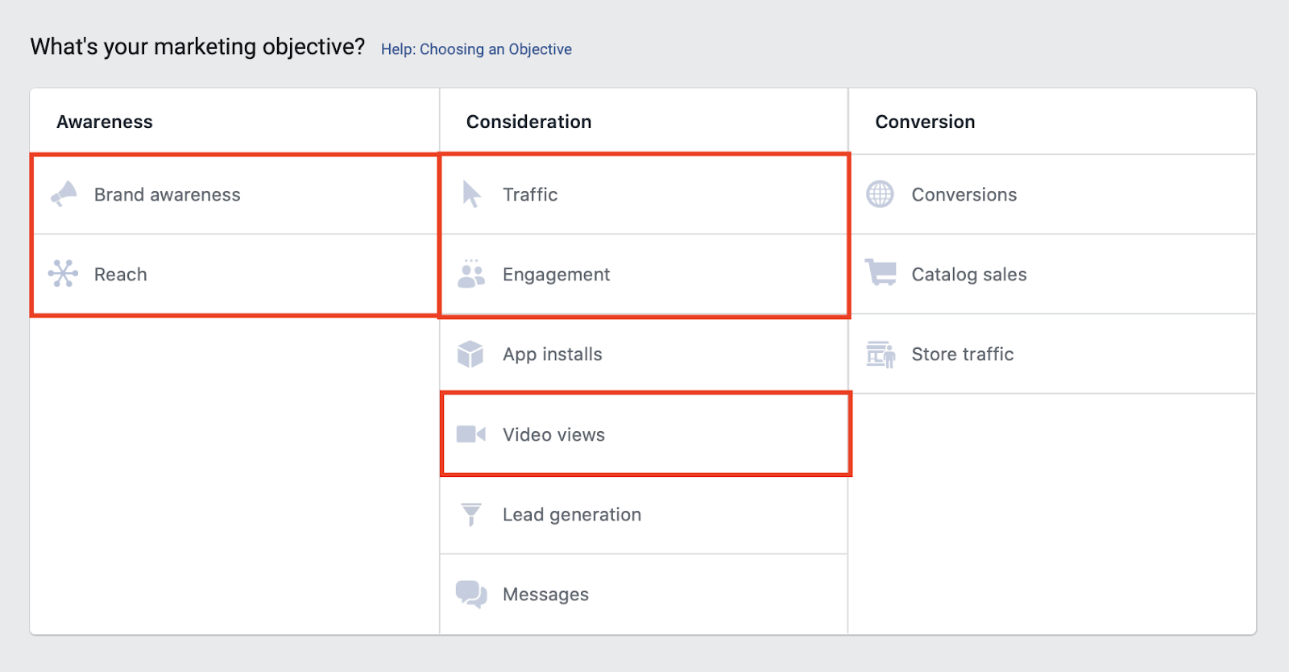Click the Lead generation funnel icon
Viewport: 1289px width, 672px height.
(x=471, y=514)
